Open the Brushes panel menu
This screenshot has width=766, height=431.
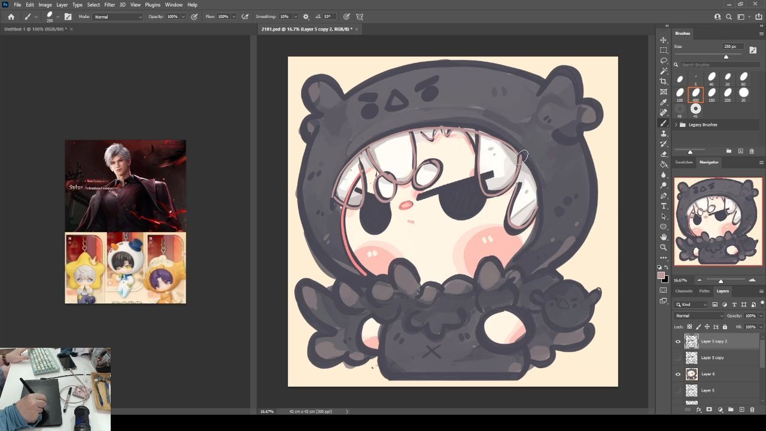coord(761,33)
